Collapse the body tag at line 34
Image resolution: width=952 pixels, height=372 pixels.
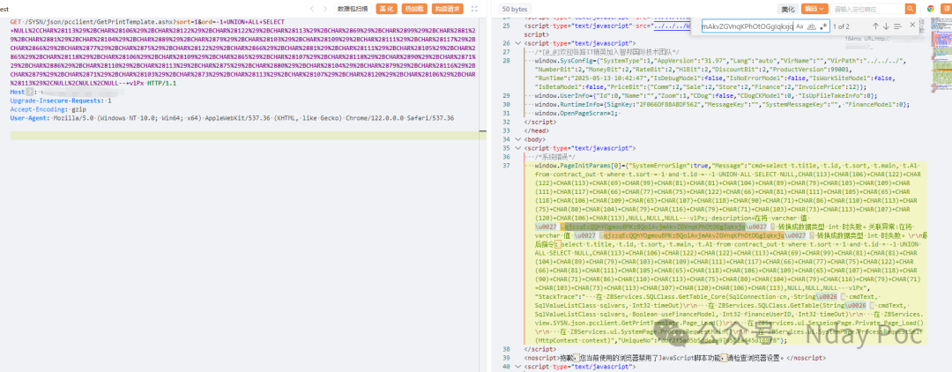[x=520, y=139]
